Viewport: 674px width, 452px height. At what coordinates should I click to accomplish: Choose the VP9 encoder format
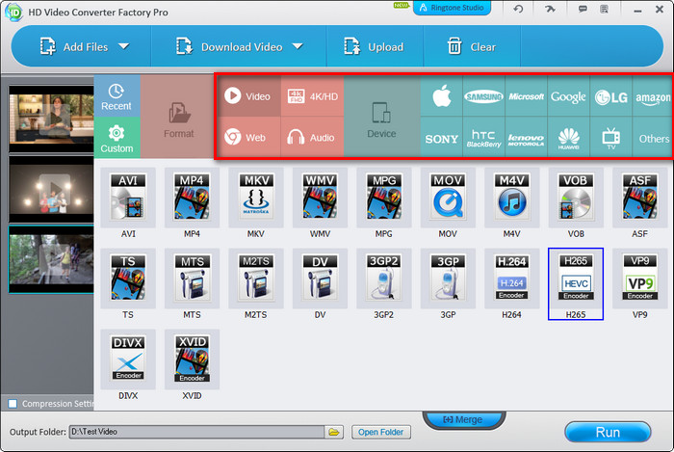coord(639,279)
